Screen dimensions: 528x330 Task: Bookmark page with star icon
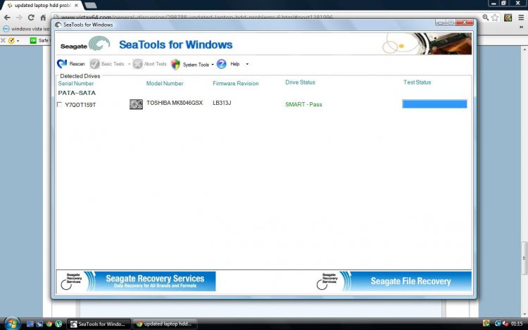[x=495, y=18]
